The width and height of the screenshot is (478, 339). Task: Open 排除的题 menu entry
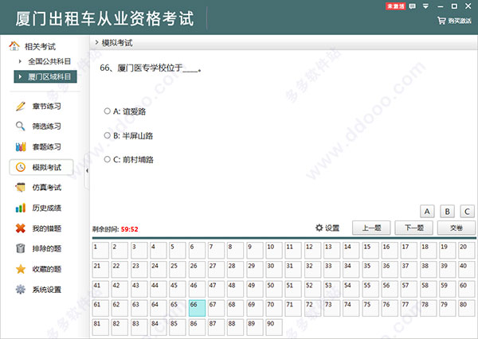[x=47, y=249]
